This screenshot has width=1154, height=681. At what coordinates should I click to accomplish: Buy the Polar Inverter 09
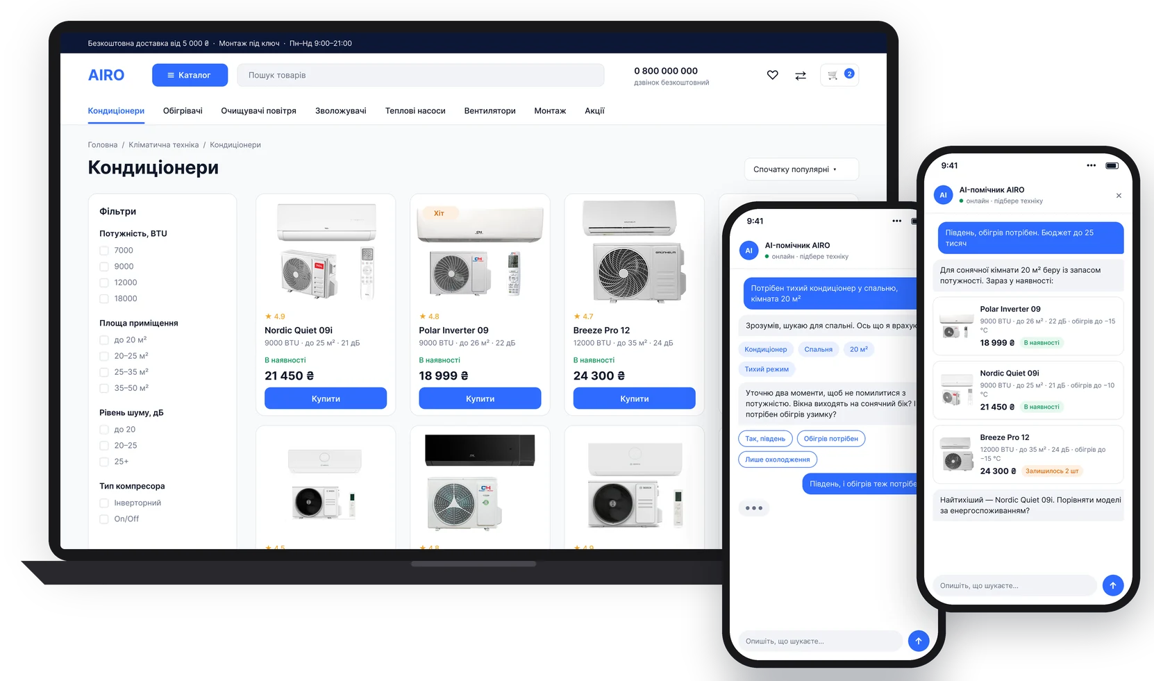tap(480, 398)
